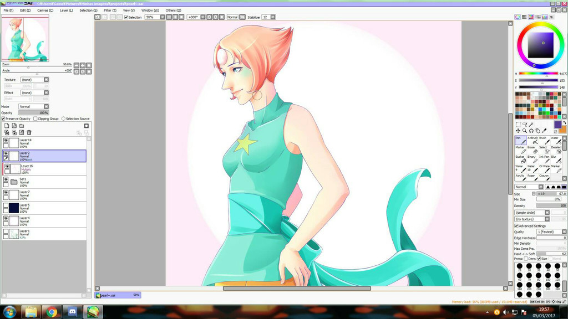Viewport: 568px width, 319px height.
Task: Open the Canvas menu
Action: (45, 11)
